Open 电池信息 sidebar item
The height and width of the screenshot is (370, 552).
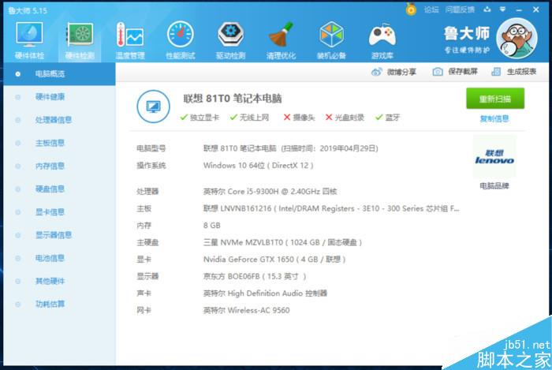59,258
